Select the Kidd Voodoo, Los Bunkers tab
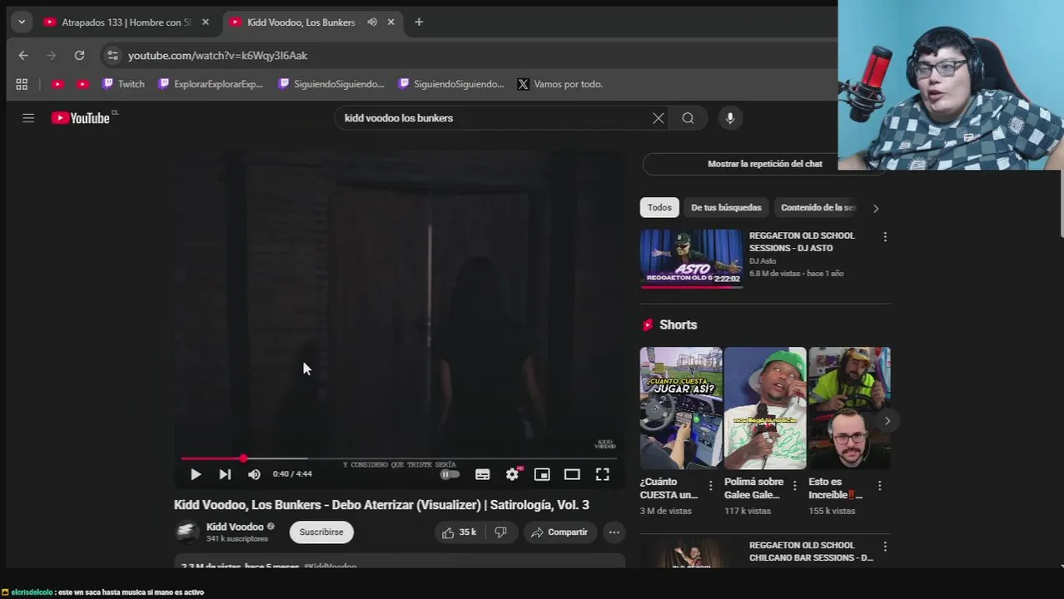 301,22
